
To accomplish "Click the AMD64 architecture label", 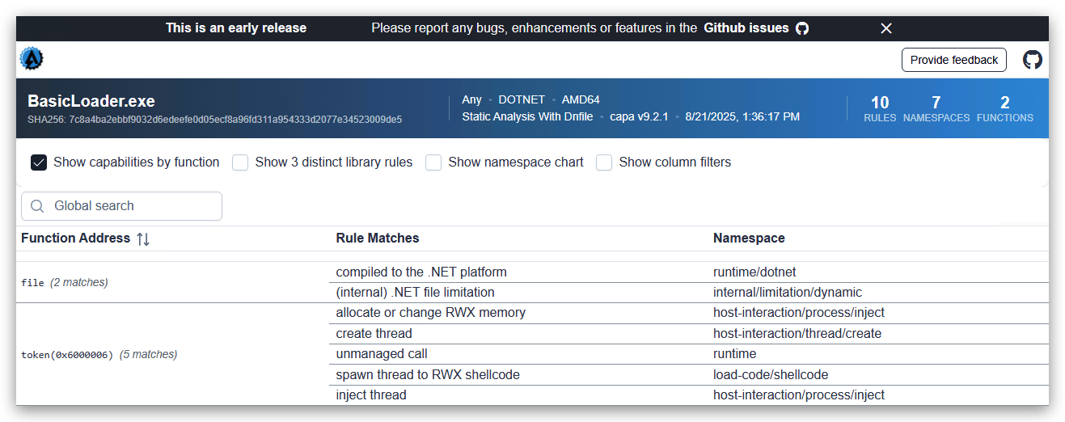I will (x=581, y=99).
